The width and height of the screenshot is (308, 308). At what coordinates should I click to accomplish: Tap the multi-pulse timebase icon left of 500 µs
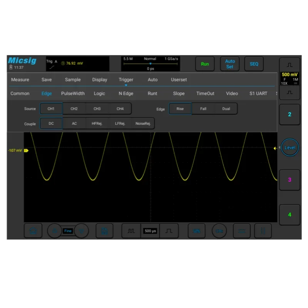coord(131,231)
